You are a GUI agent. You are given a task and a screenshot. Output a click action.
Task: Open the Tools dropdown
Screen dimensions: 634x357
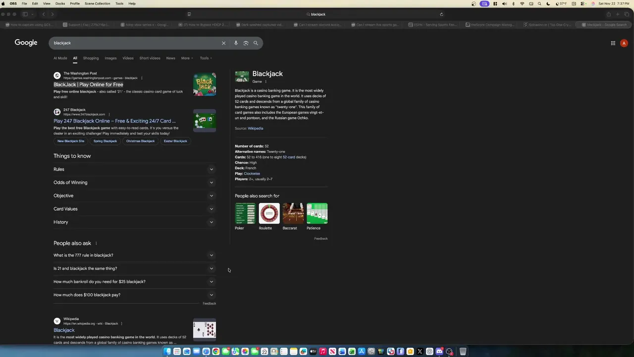coord(206,58)
